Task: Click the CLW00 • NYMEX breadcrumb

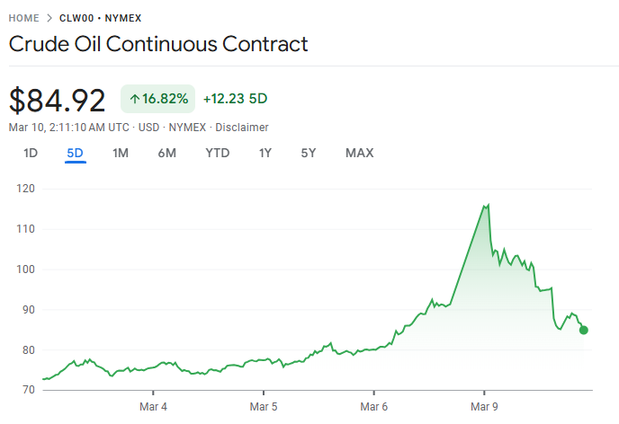Action: coord(99,18)
